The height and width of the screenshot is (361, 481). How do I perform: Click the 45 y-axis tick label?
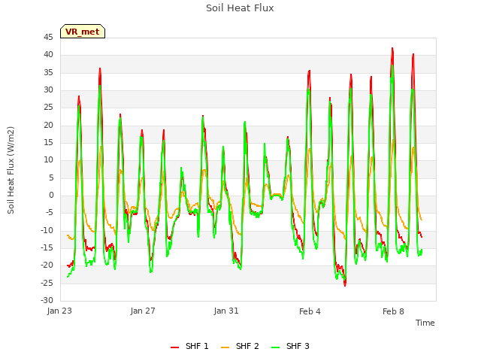tap(48, 37)
